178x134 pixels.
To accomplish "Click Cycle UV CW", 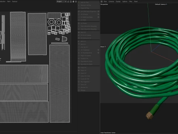I will tap(89, 79).
